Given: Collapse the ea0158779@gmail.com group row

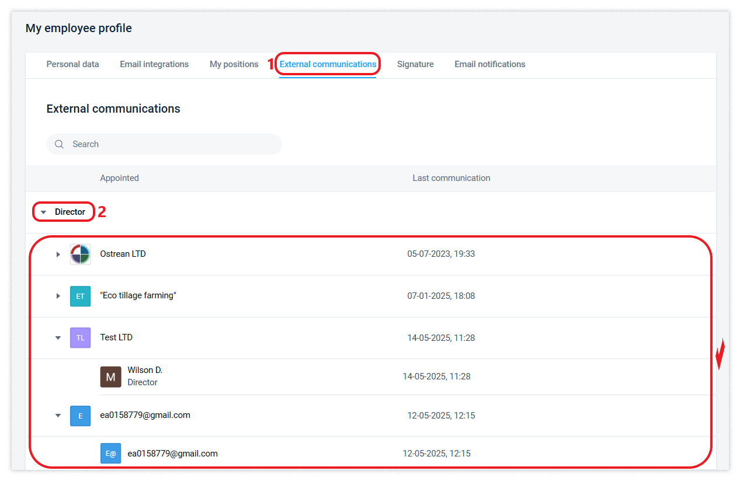Looking at the screenshot, I should click(58, 416).
